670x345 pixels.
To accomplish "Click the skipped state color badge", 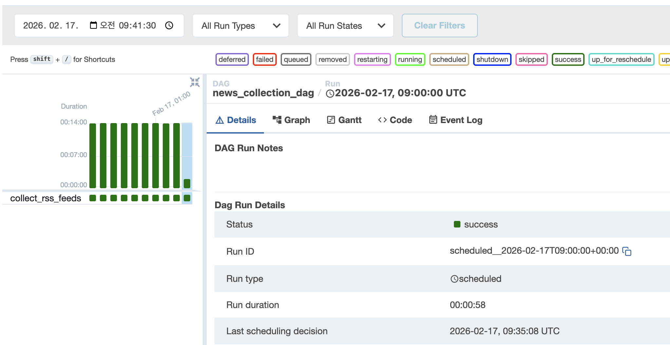I will [x=531, y=60].
